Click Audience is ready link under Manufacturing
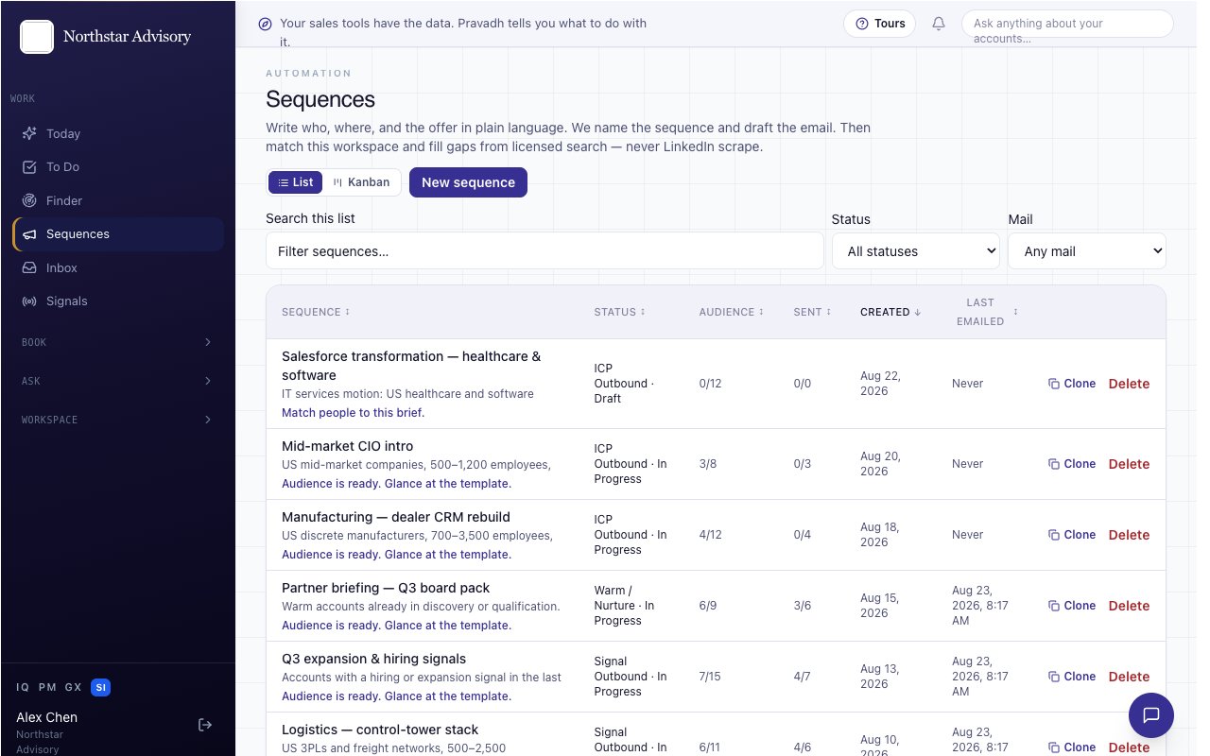The width and height of the screenshot is (1210, 756). (x=396, y=555)
